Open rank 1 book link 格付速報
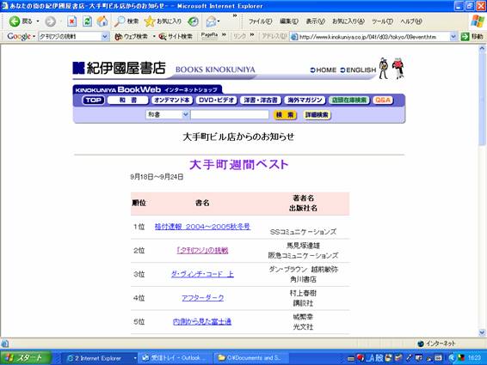 [x=202, y=227]
